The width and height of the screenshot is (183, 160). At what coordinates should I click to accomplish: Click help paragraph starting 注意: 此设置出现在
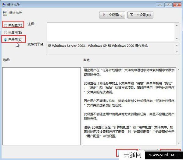129,131
